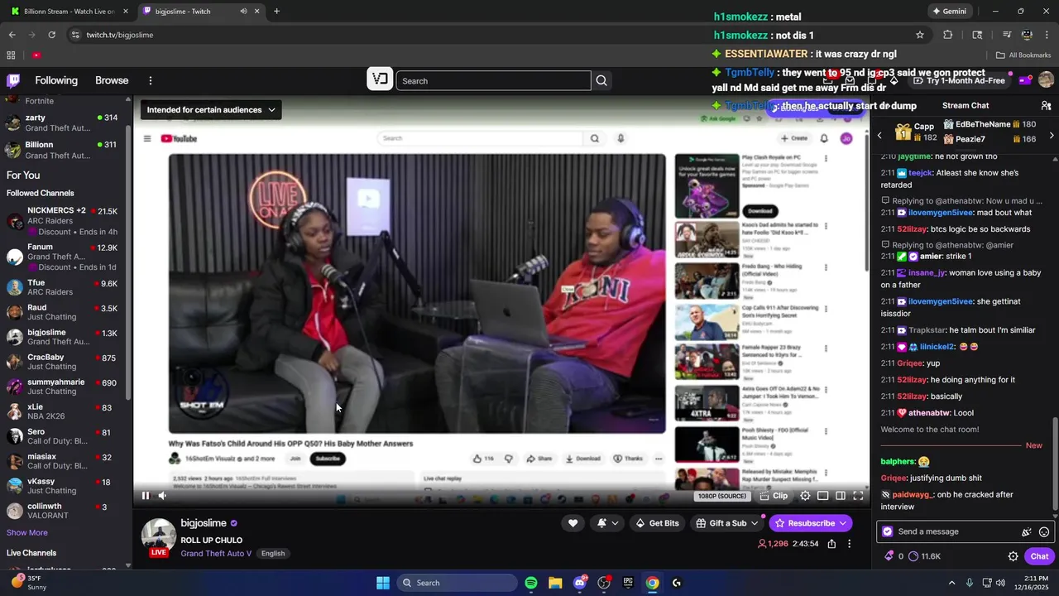Open File Explorer from the taskbar
The height and width of the screenshot is (596, 1059).
555,583
